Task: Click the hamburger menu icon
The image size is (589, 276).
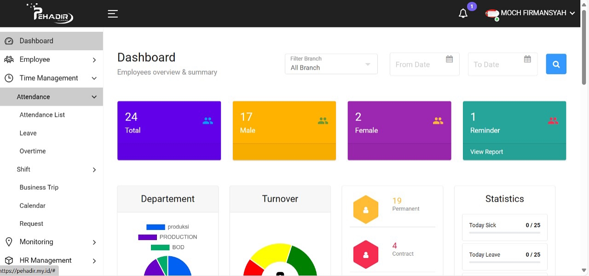Action: pos(113,14)
